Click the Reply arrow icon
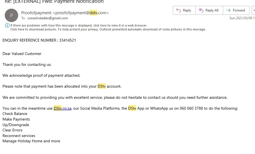The image size is (255, 154). click(178, 10)
